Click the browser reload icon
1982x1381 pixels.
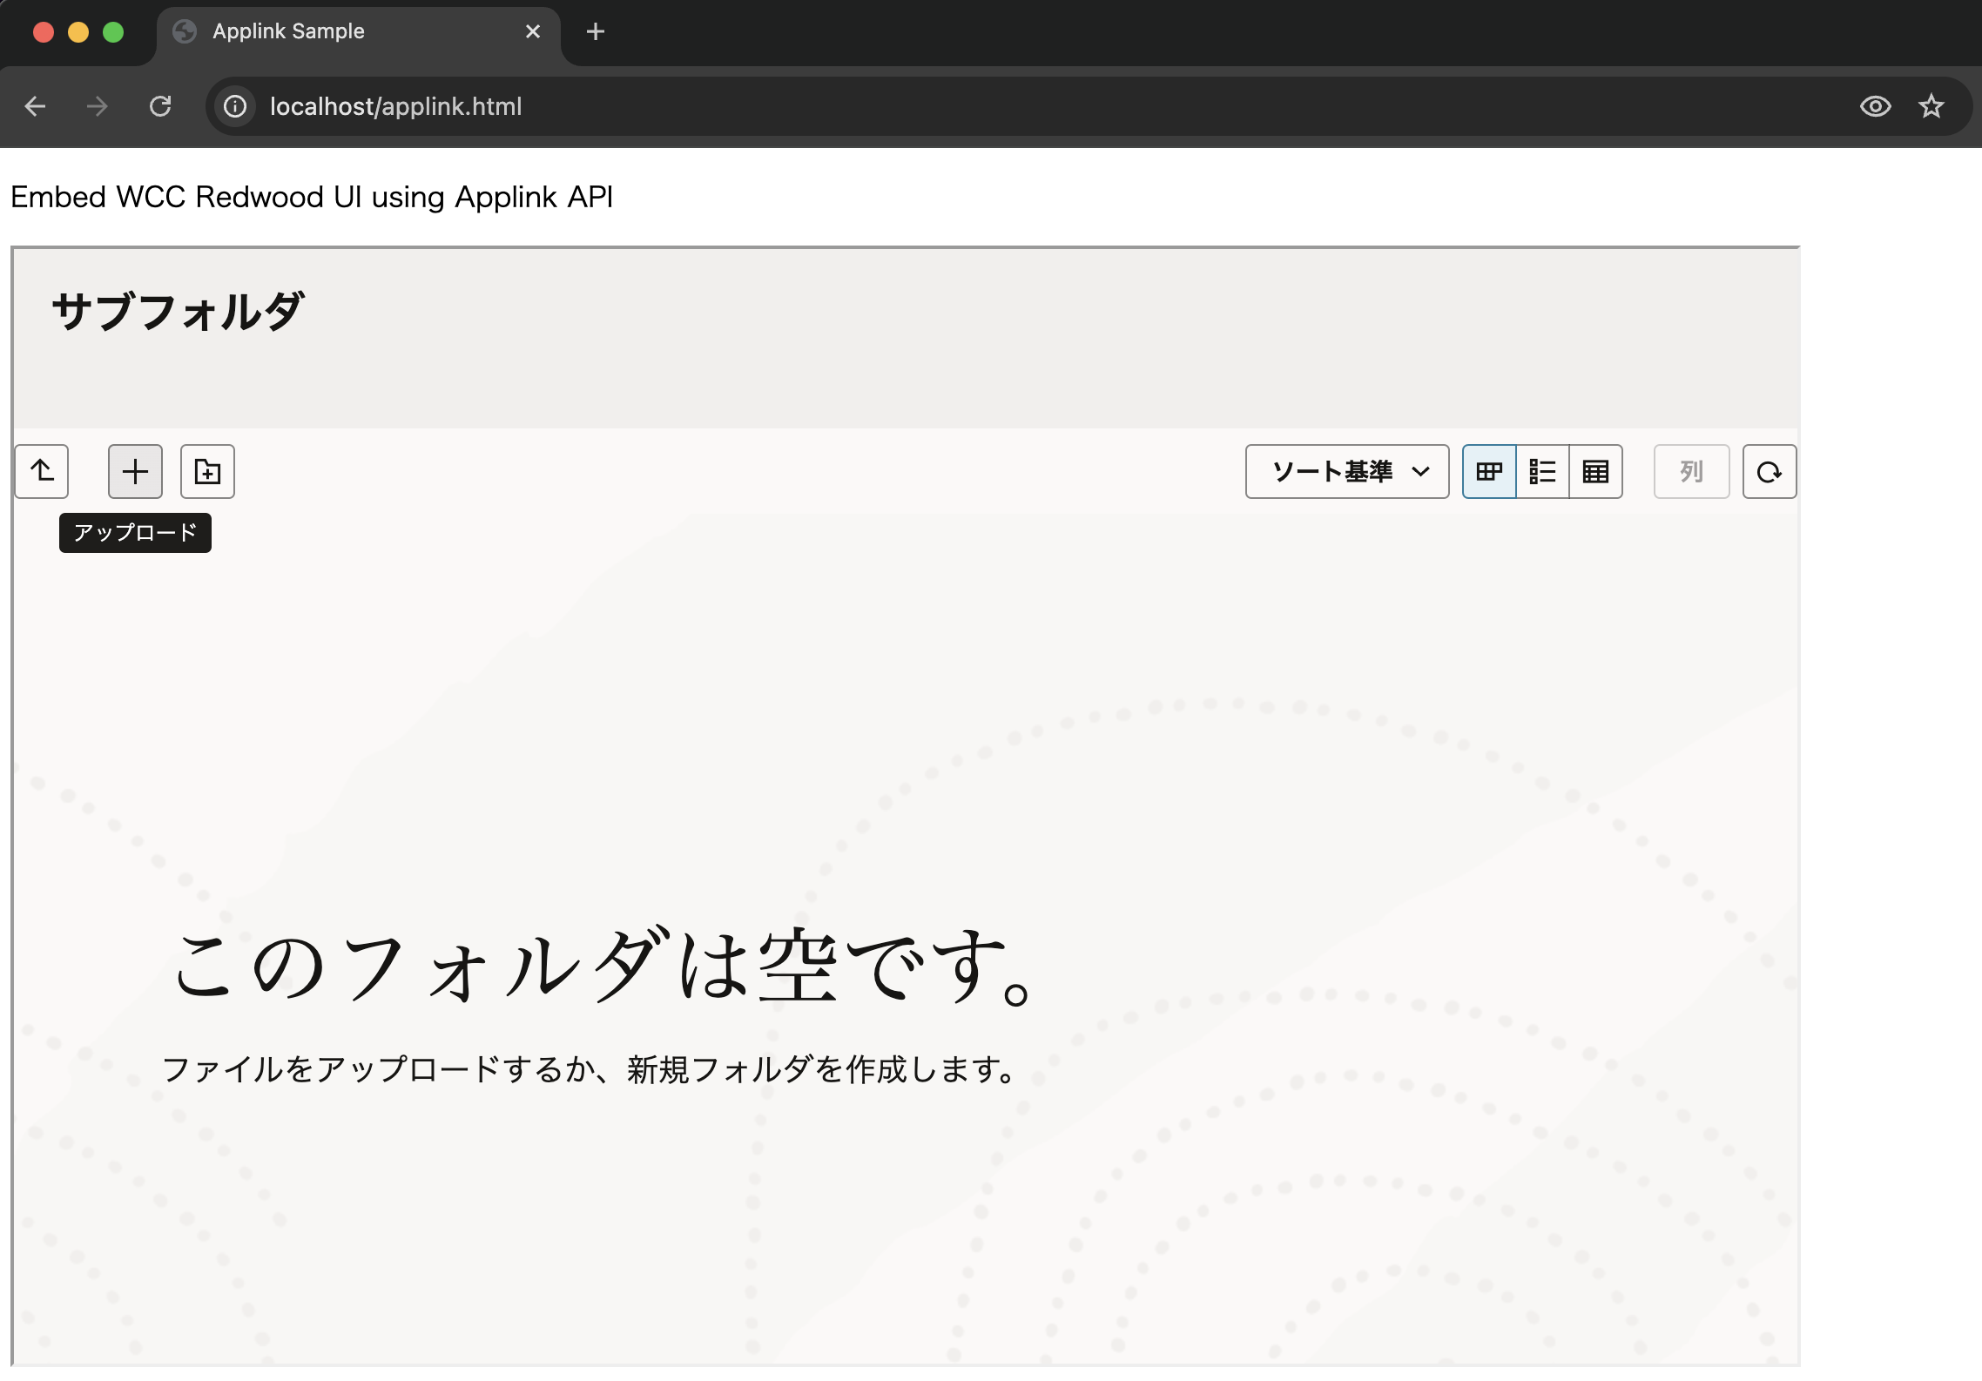(x=160, y=106)
